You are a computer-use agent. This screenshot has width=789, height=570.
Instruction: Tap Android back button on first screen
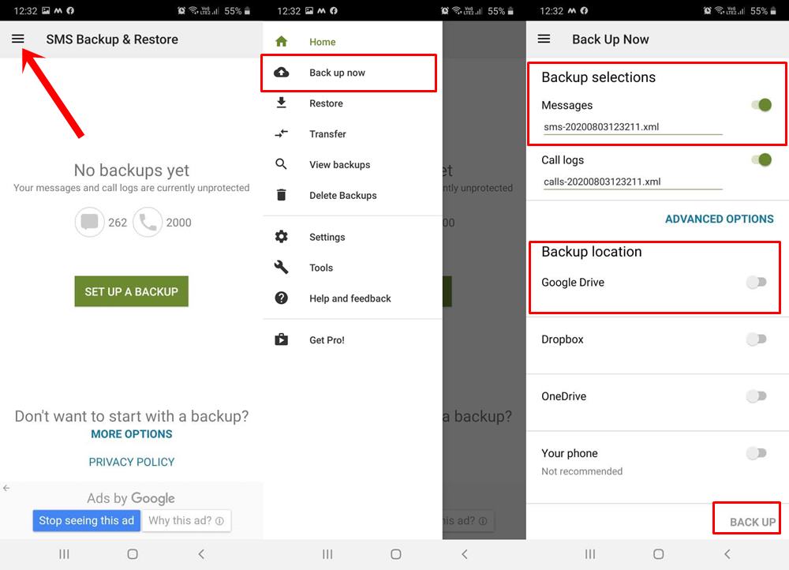point(201,554)
